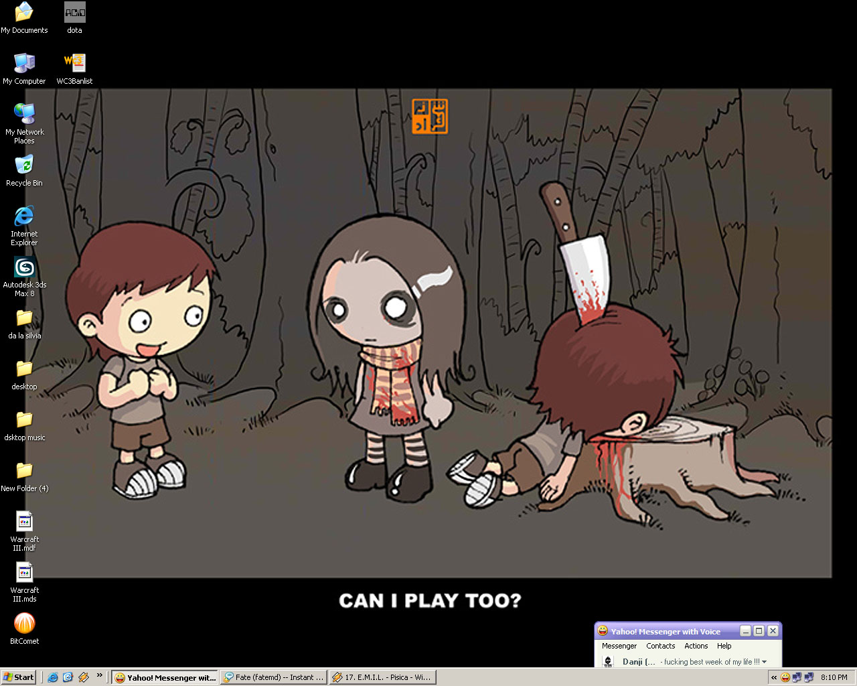
Task: Open the 'da la silvia' folder
Action: click(24, 324)
